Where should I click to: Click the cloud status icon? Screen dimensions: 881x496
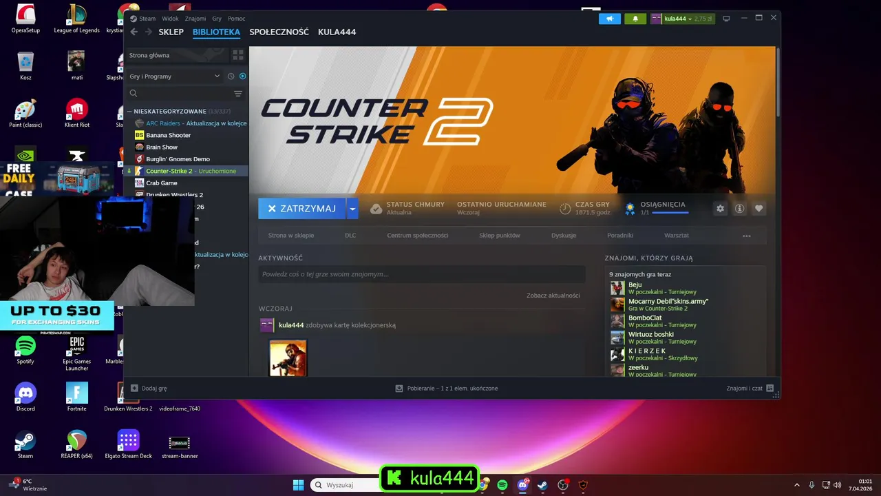coord(376,209)
